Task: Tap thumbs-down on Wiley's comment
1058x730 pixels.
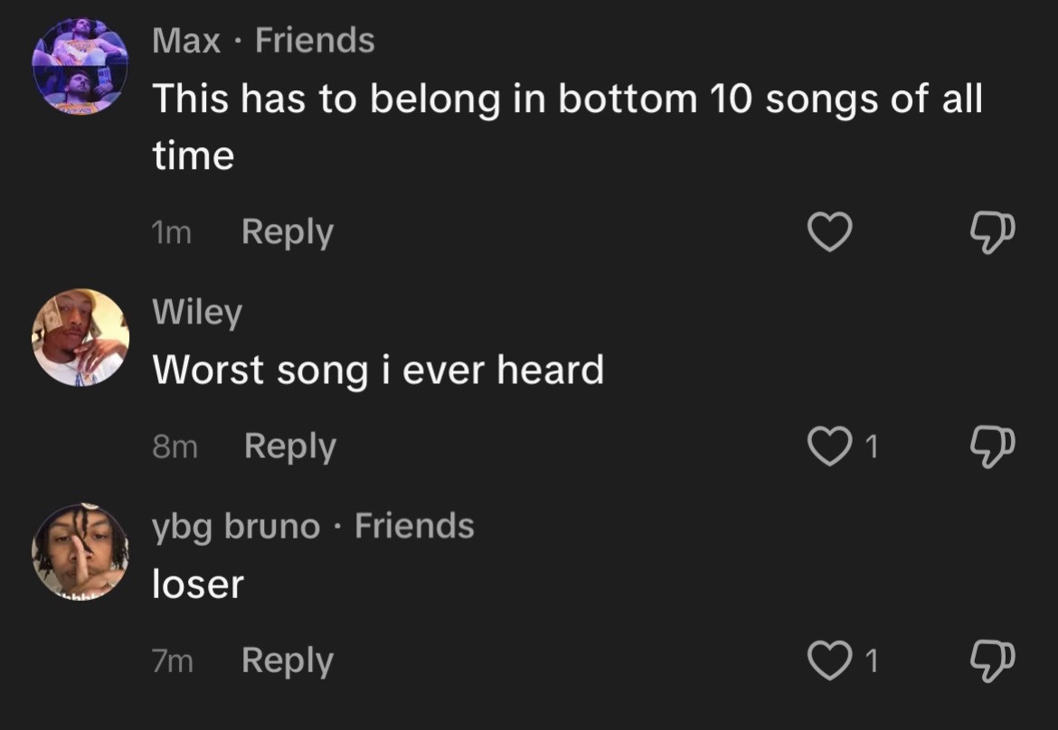Action: (992, 447)
